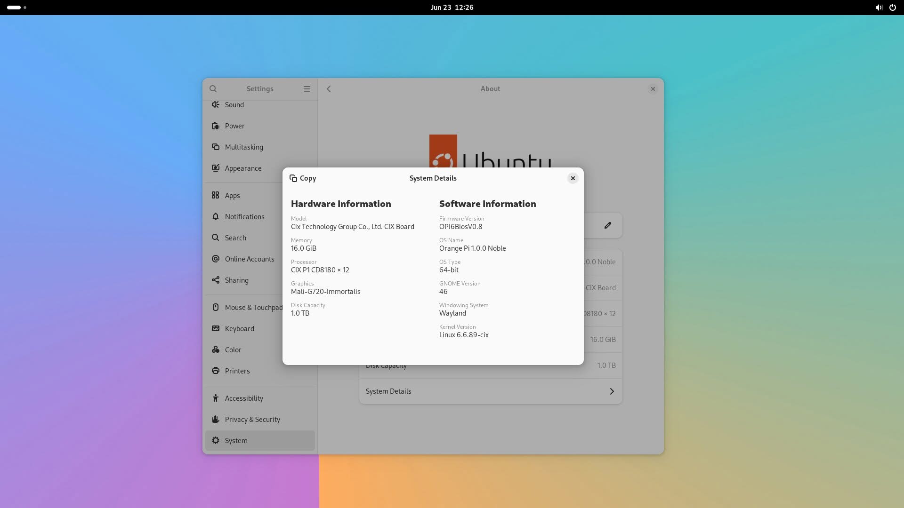Select the Power settings icon
Screen dimensions: 904x508
[x=216, y=126]
